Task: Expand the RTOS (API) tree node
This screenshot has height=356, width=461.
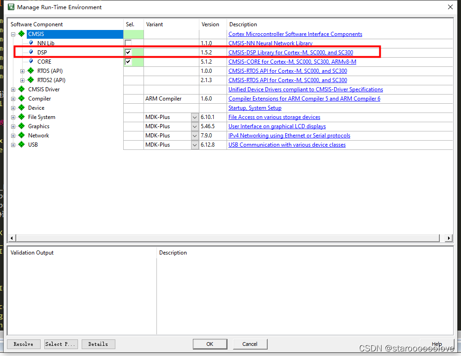Action: [x=22, y=71]
